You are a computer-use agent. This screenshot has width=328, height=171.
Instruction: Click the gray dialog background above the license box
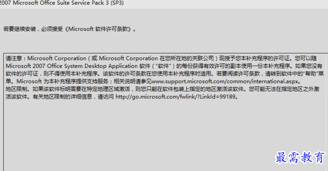click(x=164, y=43)
